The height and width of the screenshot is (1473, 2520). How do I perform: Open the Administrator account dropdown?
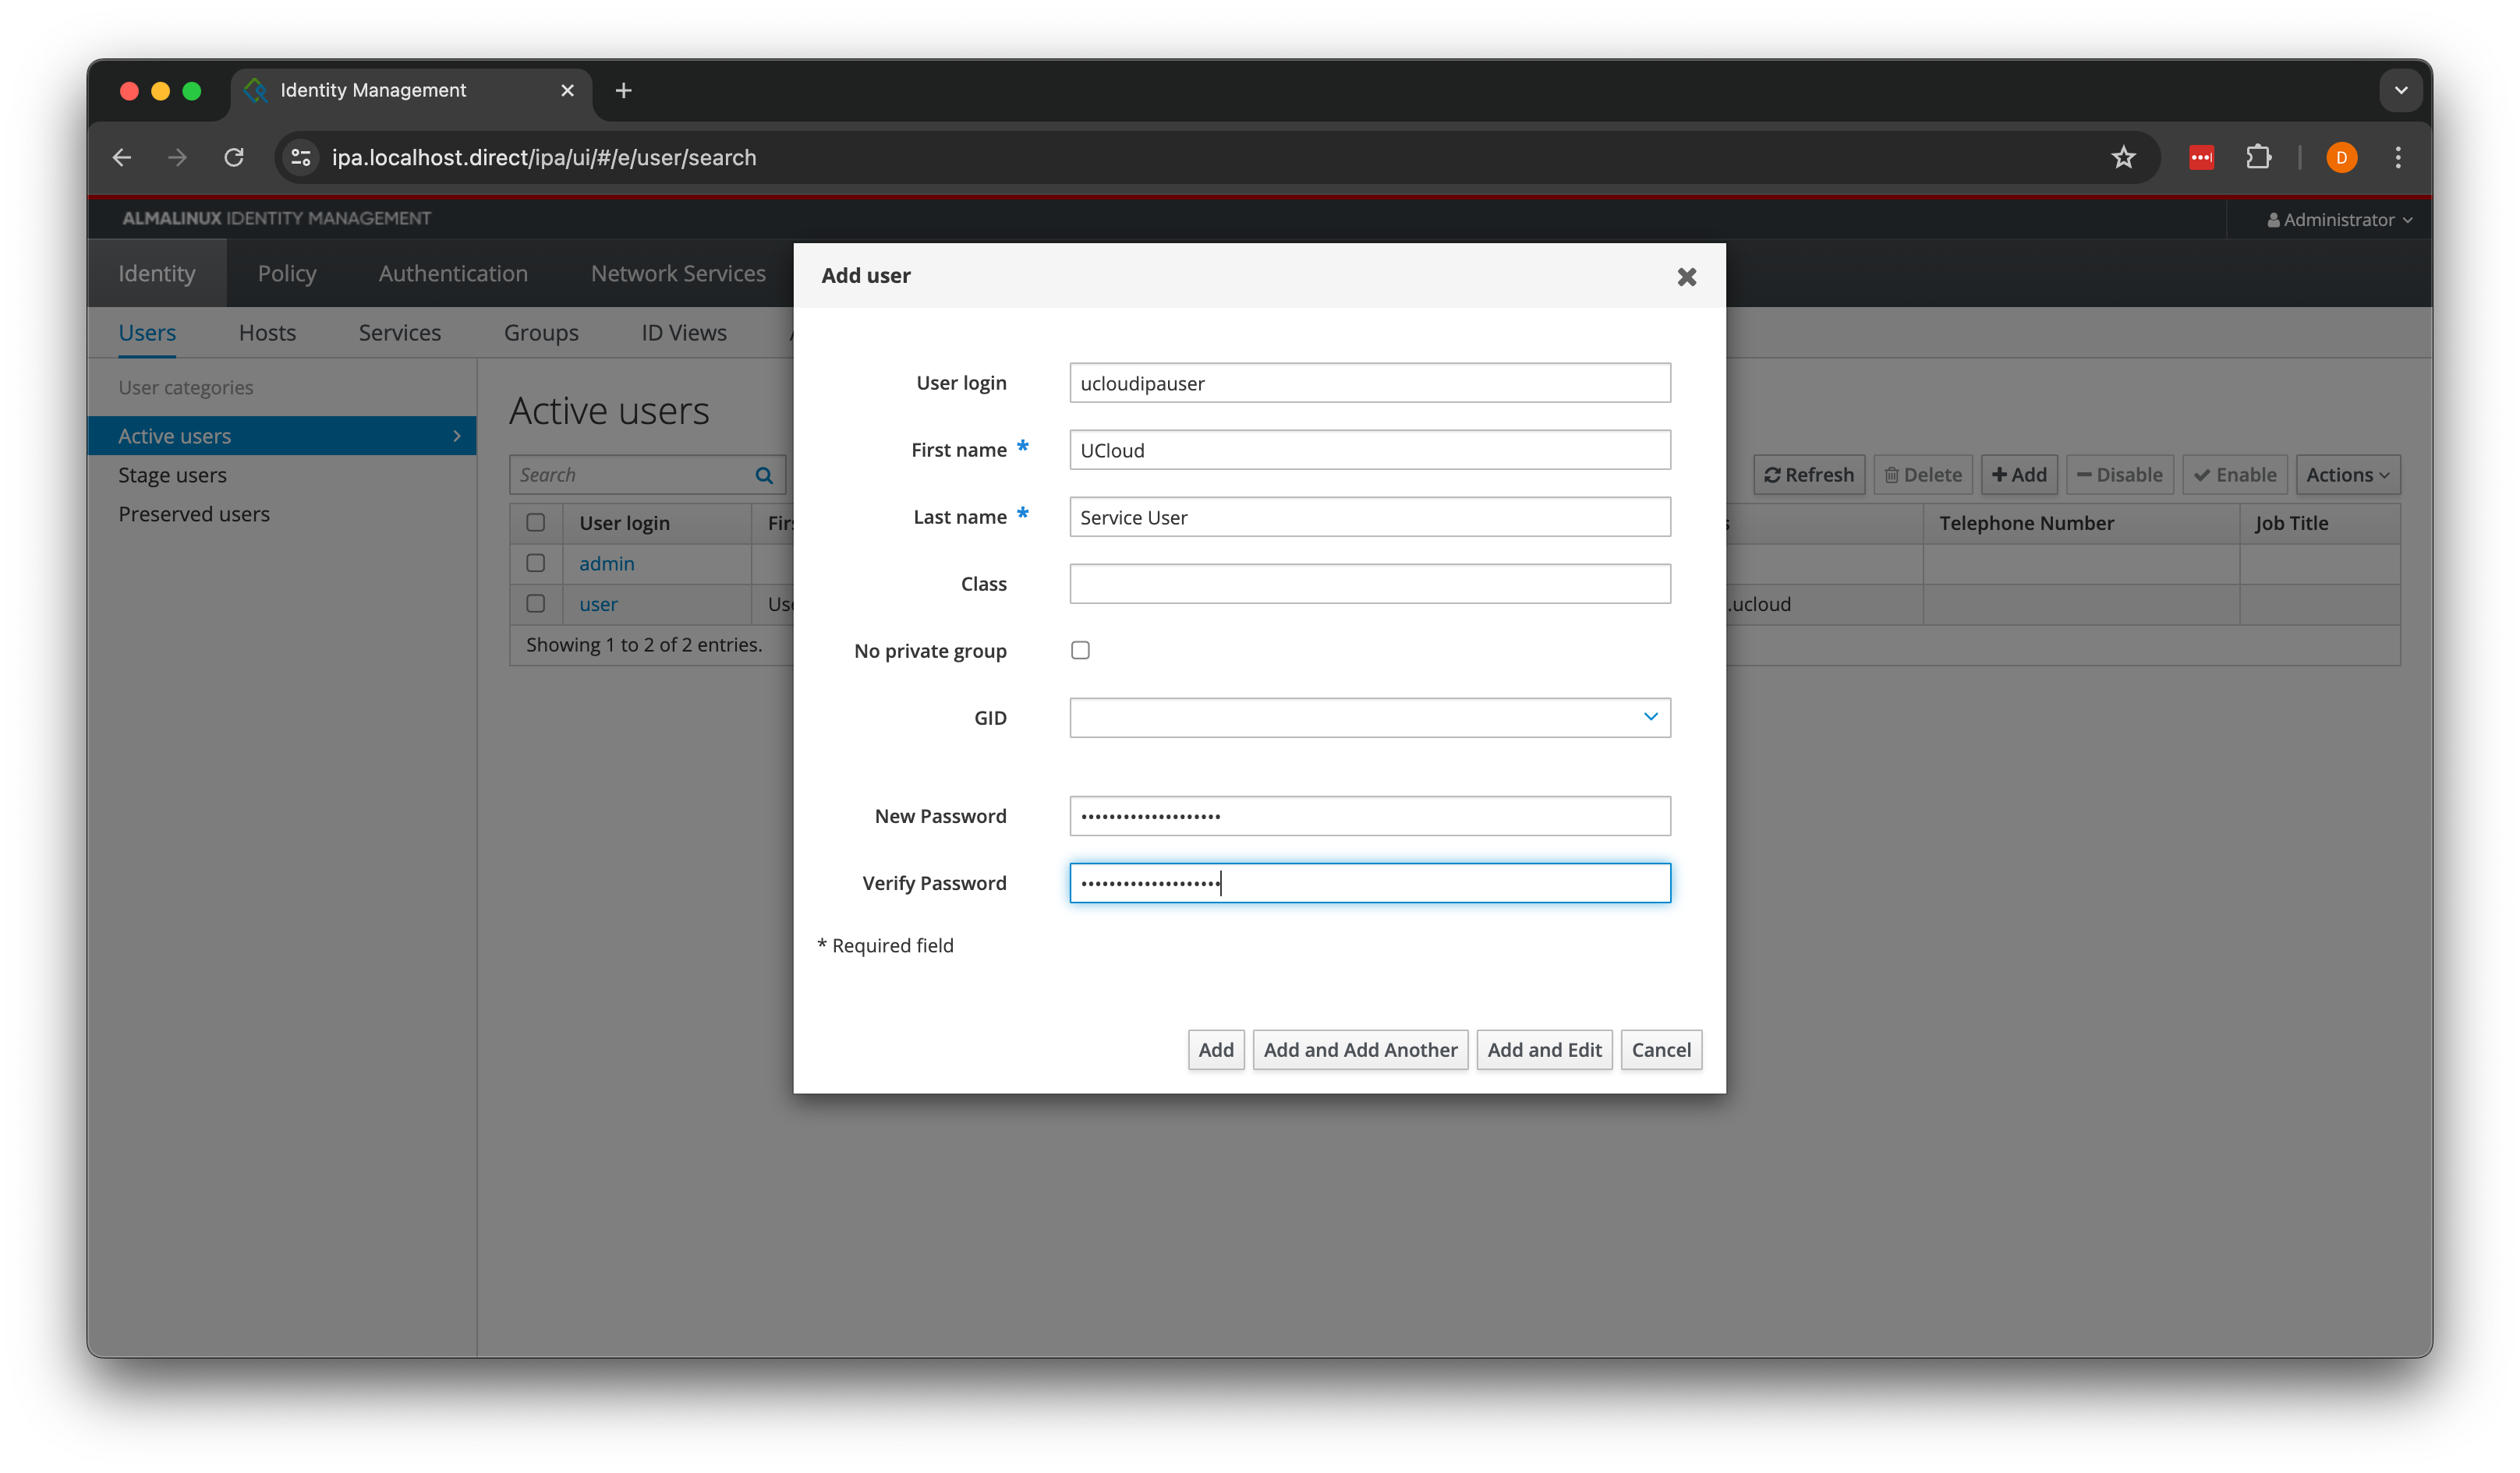(x=2339, y=220)
